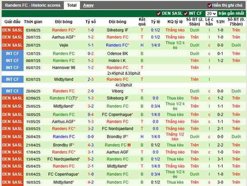Click the 1-0 score on 03/08/25
247x186 pixels.
click(x=91, y=30)
